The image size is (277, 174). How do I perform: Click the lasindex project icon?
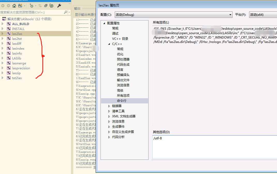coord(9,48)
